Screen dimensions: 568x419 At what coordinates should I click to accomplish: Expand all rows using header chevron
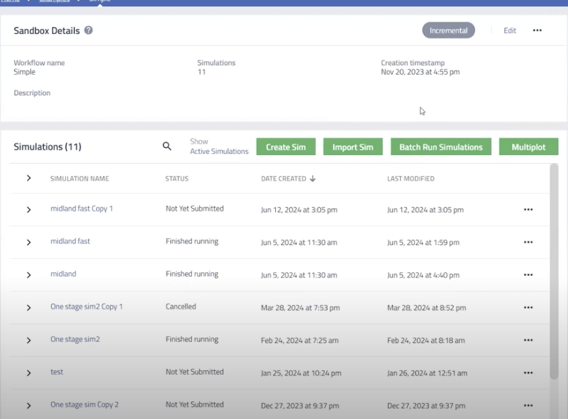[29, 178]
